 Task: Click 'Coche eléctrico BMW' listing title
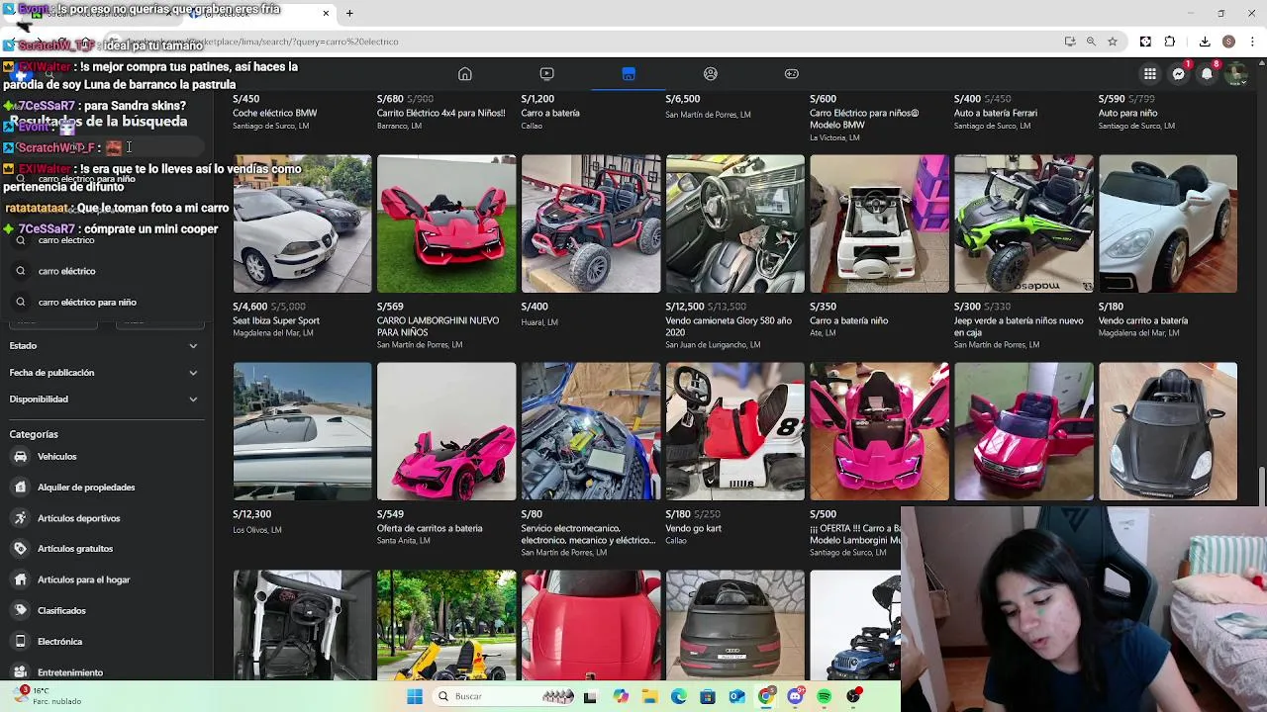[x=275, y=113]
